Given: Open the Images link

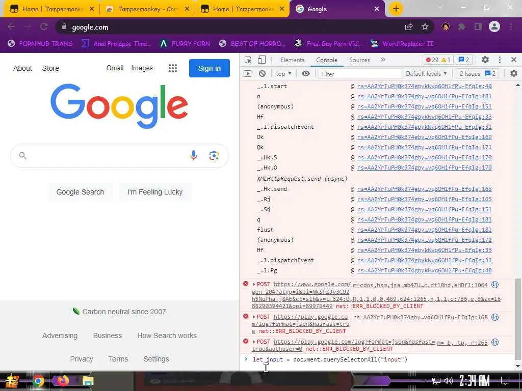Looking at the screenshot, I should [x=142, y=68].
